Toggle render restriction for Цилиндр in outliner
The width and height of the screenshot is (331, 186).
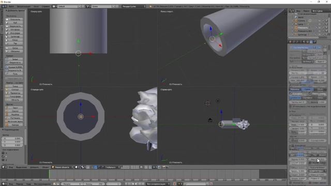pyautogui.click(x=326, y=35)
